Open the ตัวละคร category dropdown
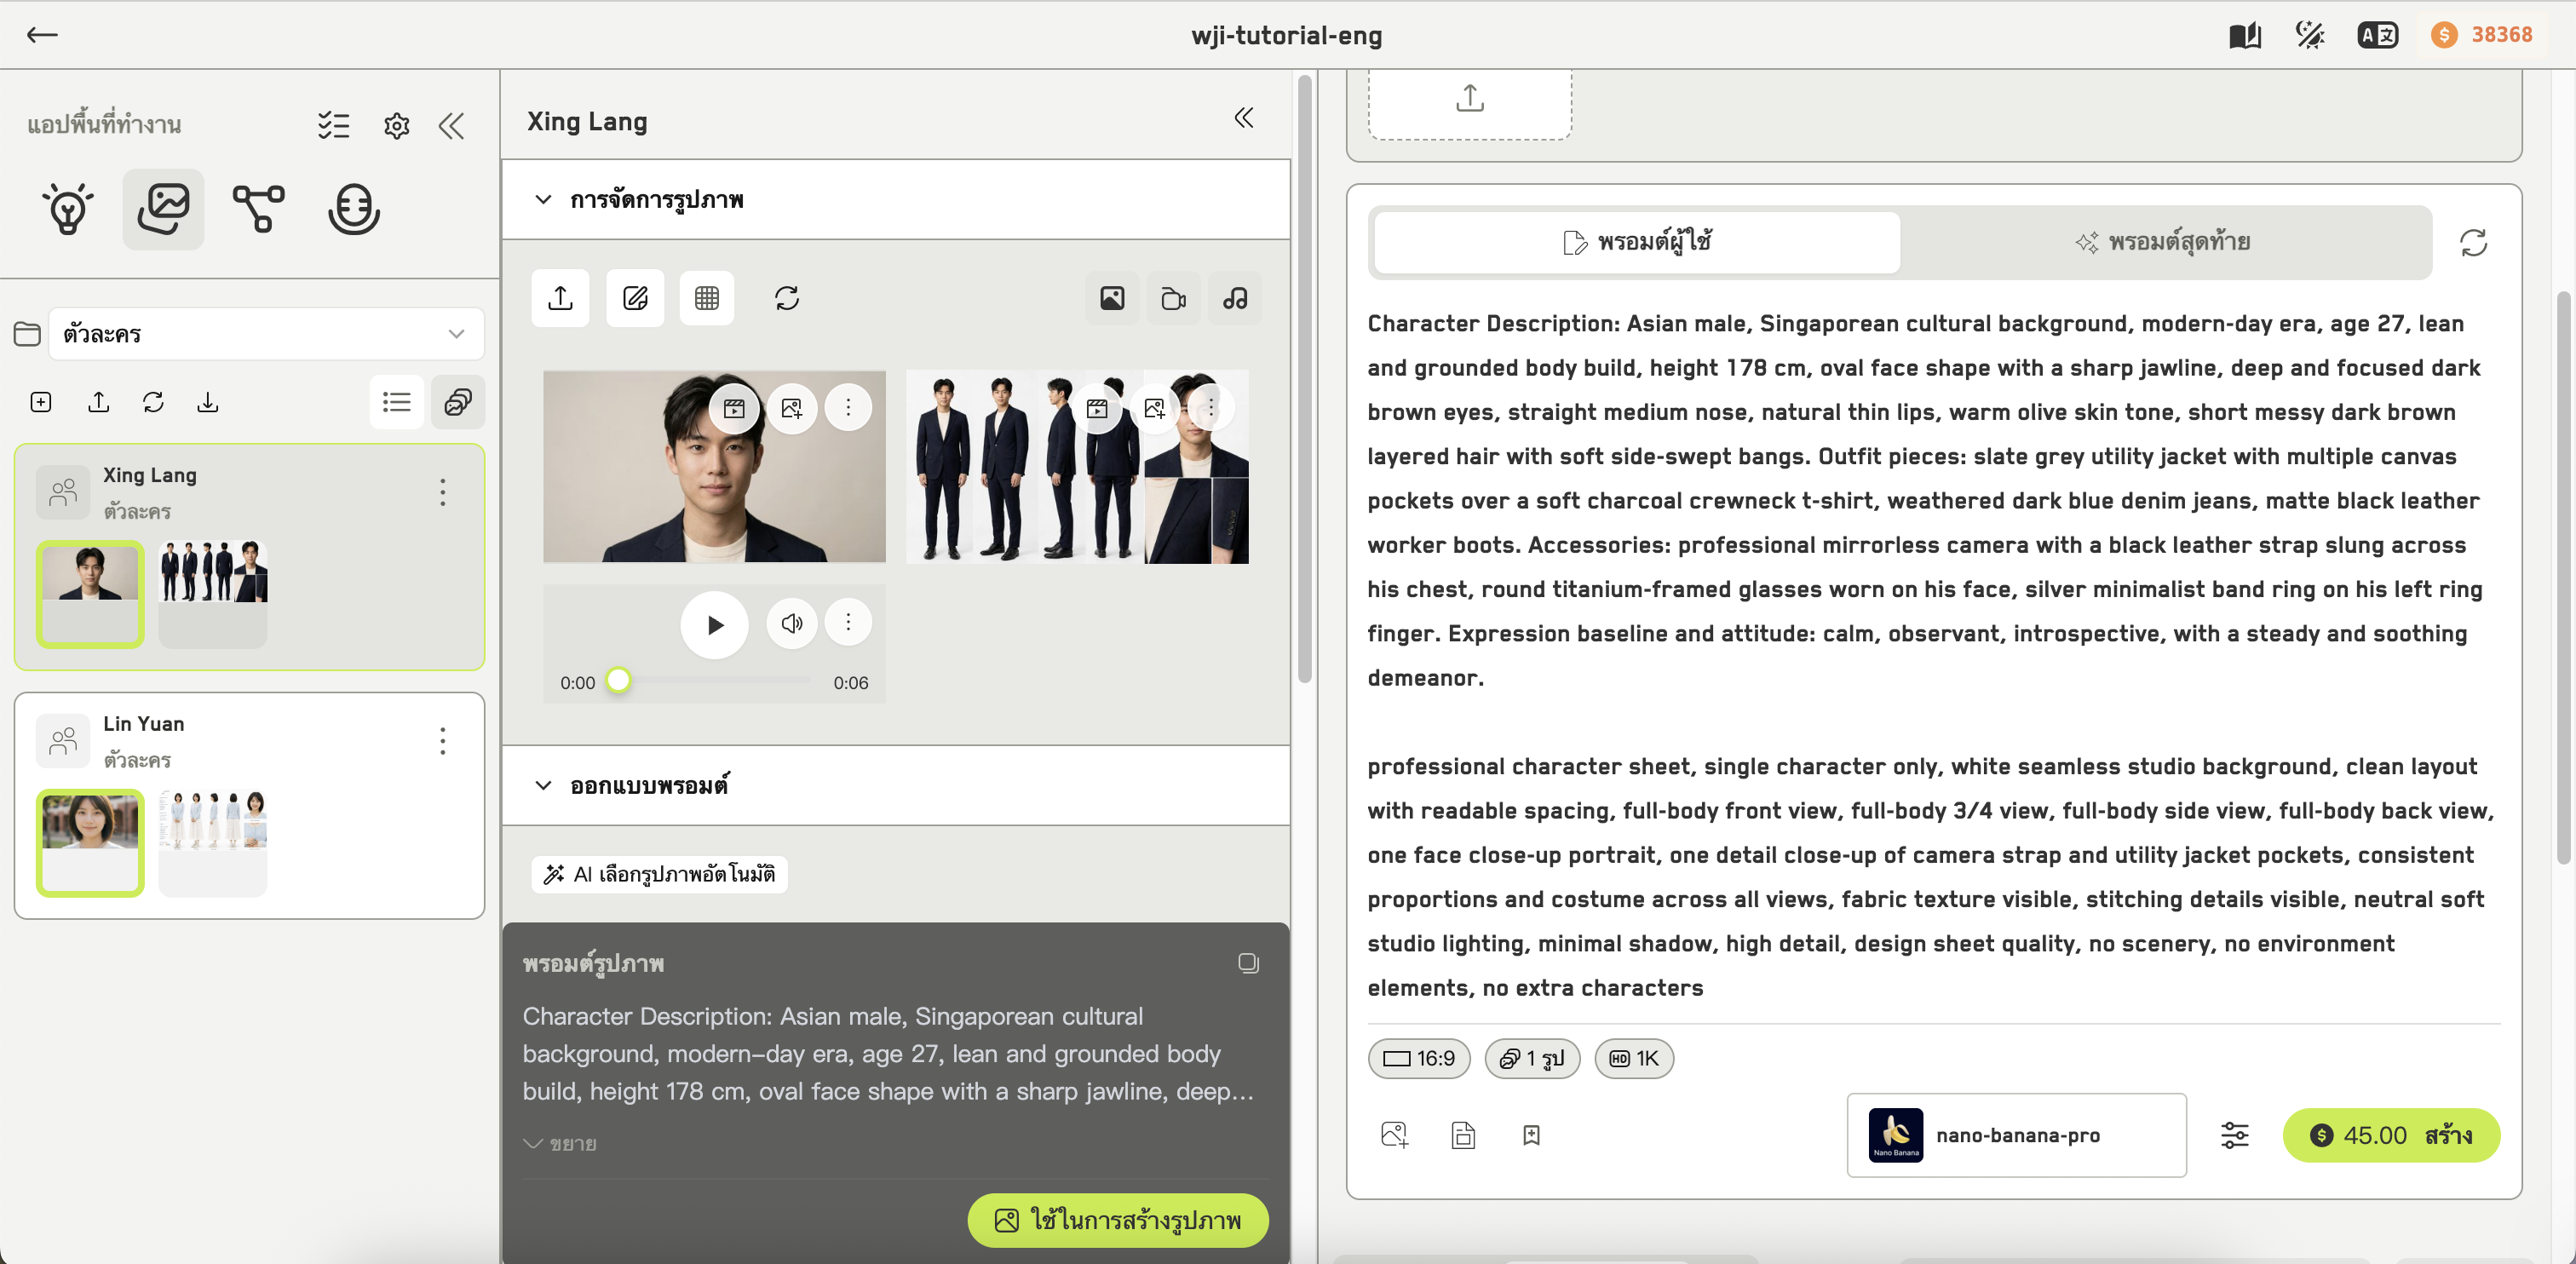 pos(266,334)
